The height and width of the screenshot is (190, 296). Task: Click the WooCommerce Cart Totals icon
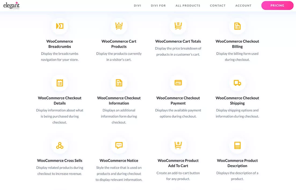(178, 26)
